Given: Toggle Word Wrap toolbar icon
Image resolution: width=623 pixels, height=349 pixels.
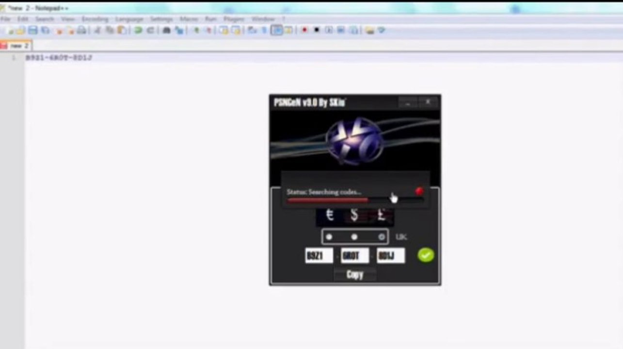Looking at the screenshot, I should coord(252,30).
